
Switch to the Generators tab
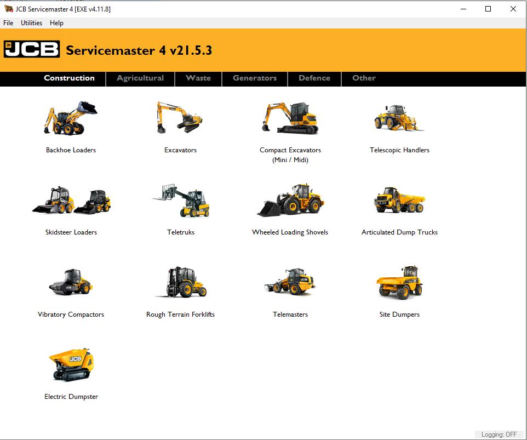[x=254, y=78]
